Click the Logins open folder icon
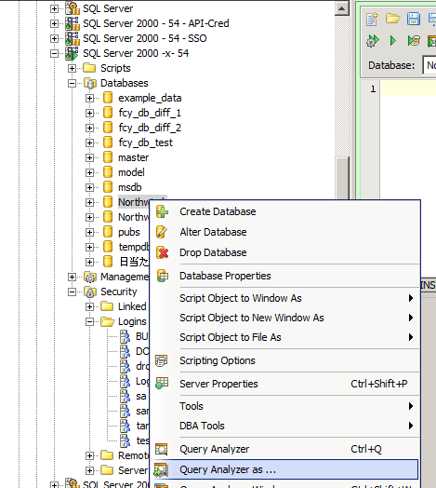This screenshot has width=436, height=488. [x=108, y=321]
